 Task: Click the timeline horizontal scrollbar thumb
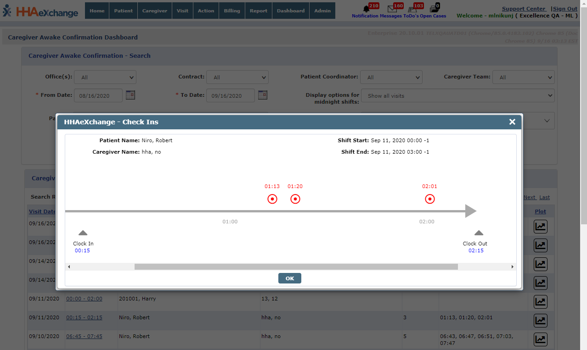296,267
